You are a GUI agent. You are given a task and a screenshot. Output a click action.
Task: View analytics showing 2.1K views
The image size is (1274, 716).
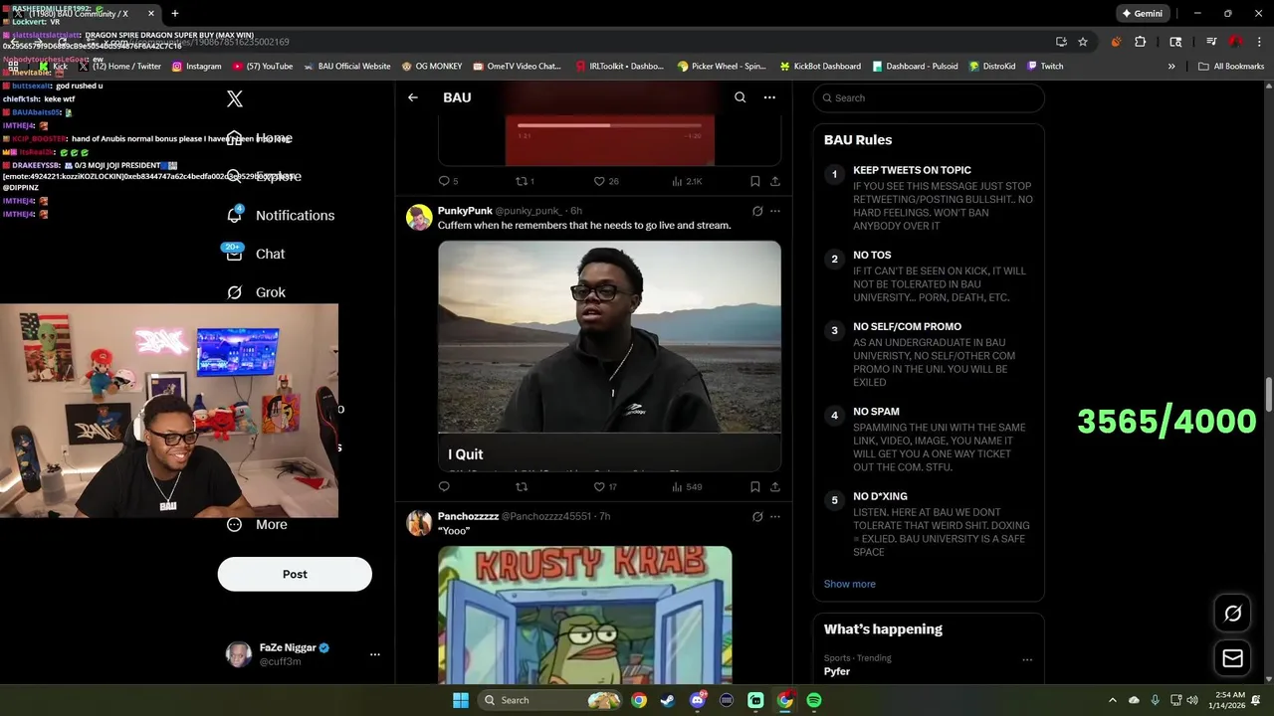pos(687,181)
